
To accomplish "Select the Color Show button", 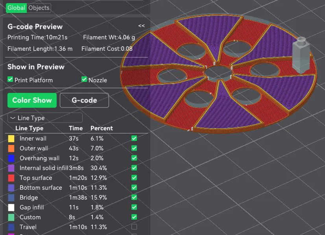I will pyautogui.click(x=32, y=100).
